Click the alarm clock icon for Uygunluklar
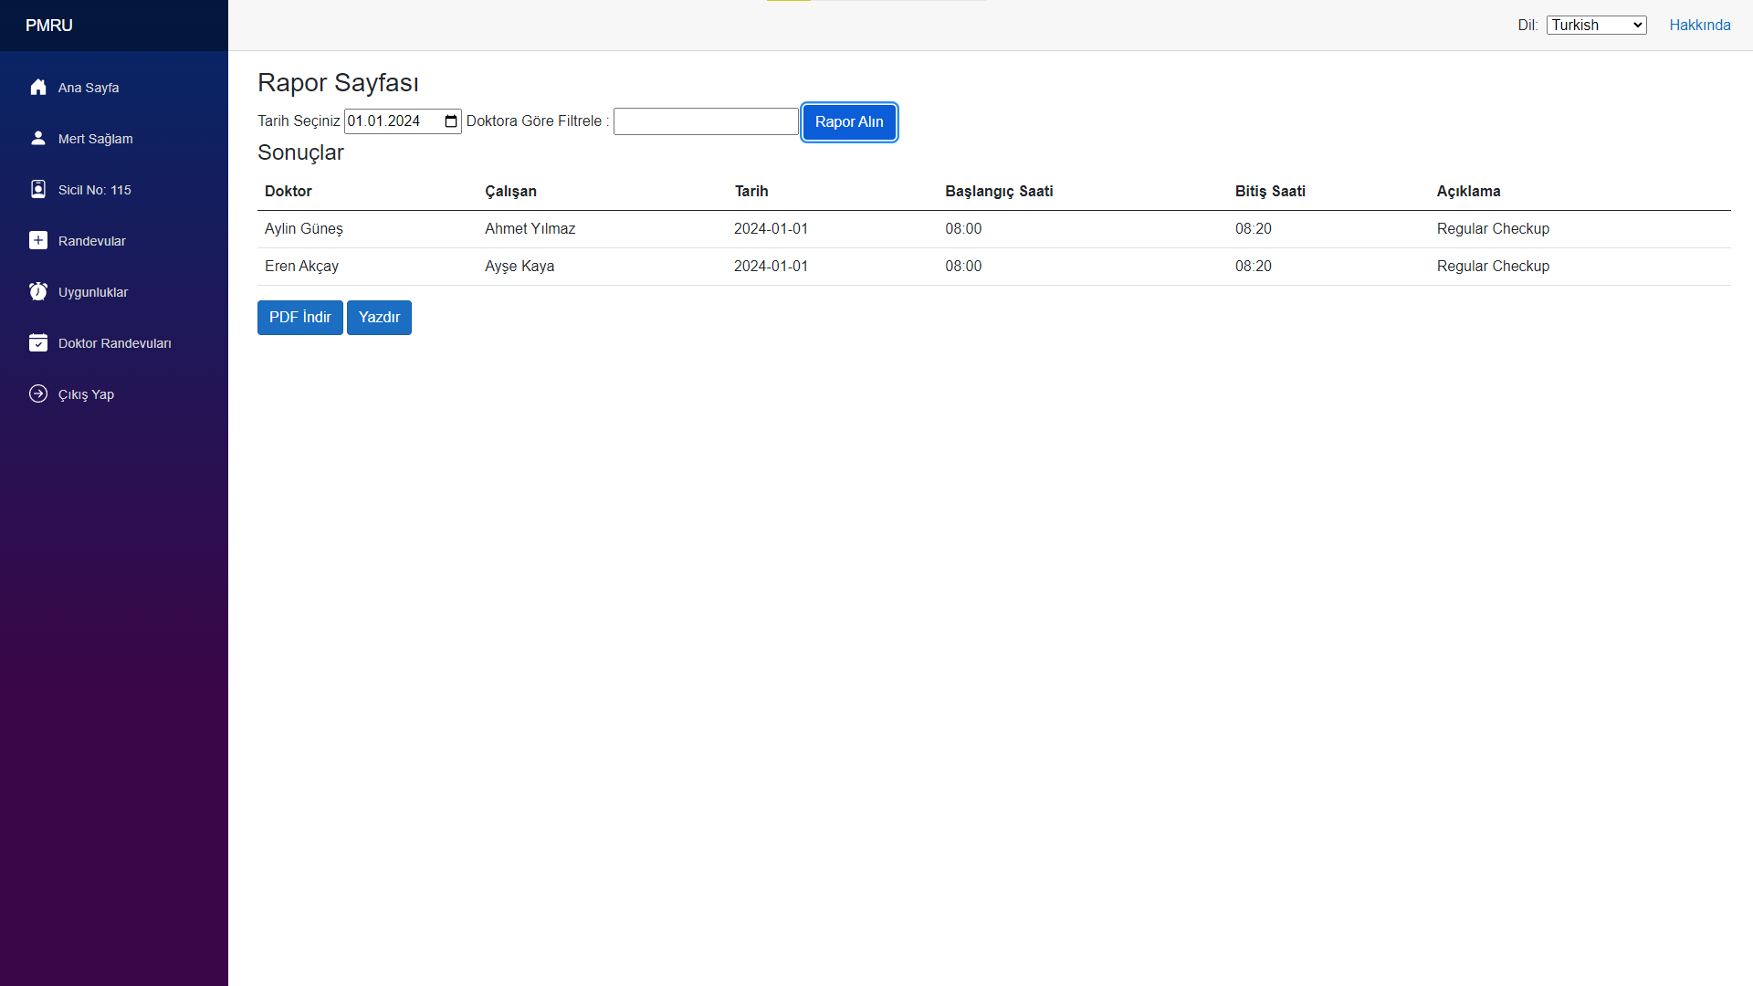This screenshot has height=986, width=1753. (x=38, y=292)
